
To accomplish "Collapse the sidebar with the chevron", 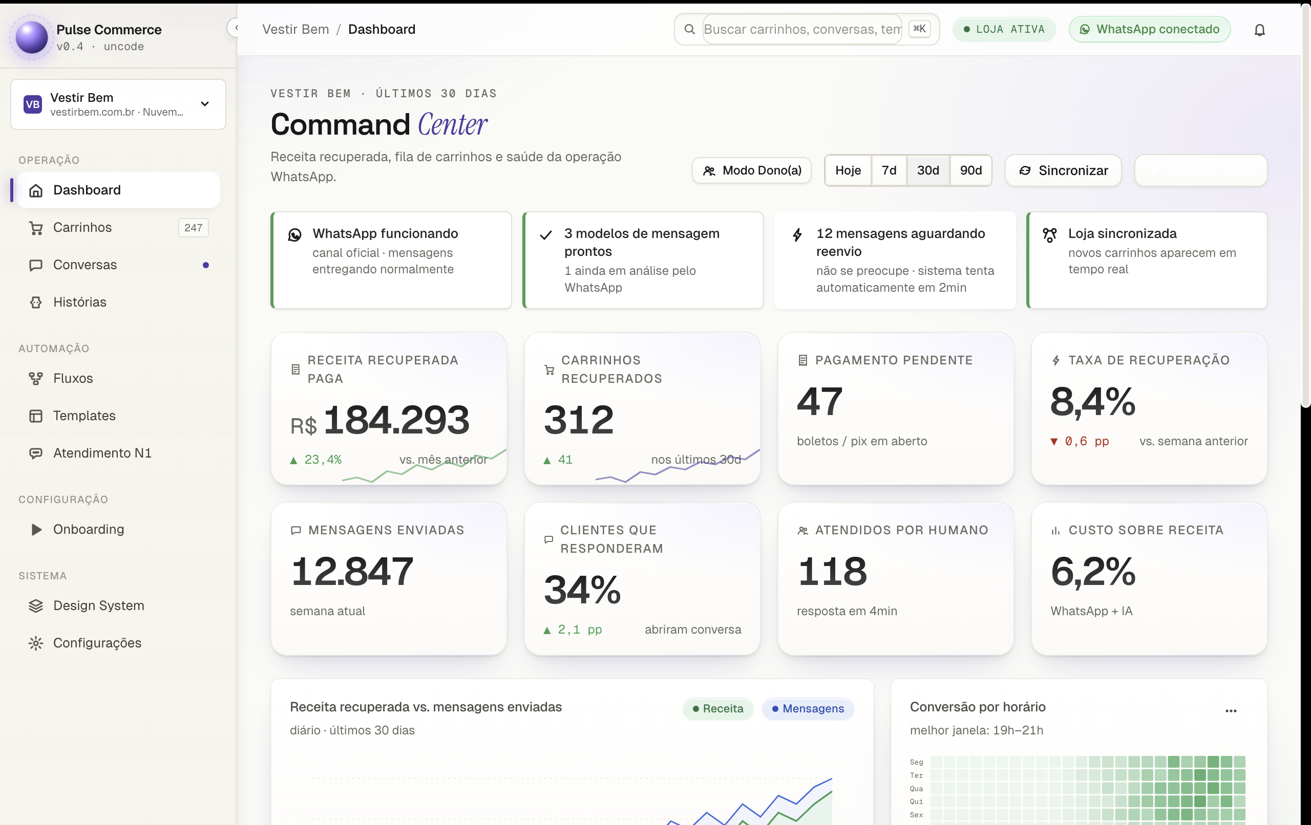I will pos(236,28).
